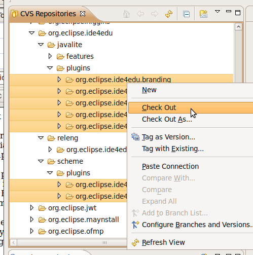Click the org.eclipse.ide4edu.branding folder icon
The height and width of the screenshot is (255, 253).
tap(69, 80)
